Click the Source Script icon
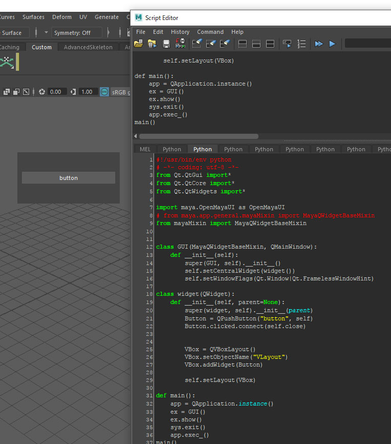391x444 pixels. pyautogui.click(x=152, y=44)
